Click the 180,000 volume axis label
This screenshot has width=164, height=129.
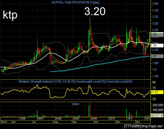(x=158, y=110)
